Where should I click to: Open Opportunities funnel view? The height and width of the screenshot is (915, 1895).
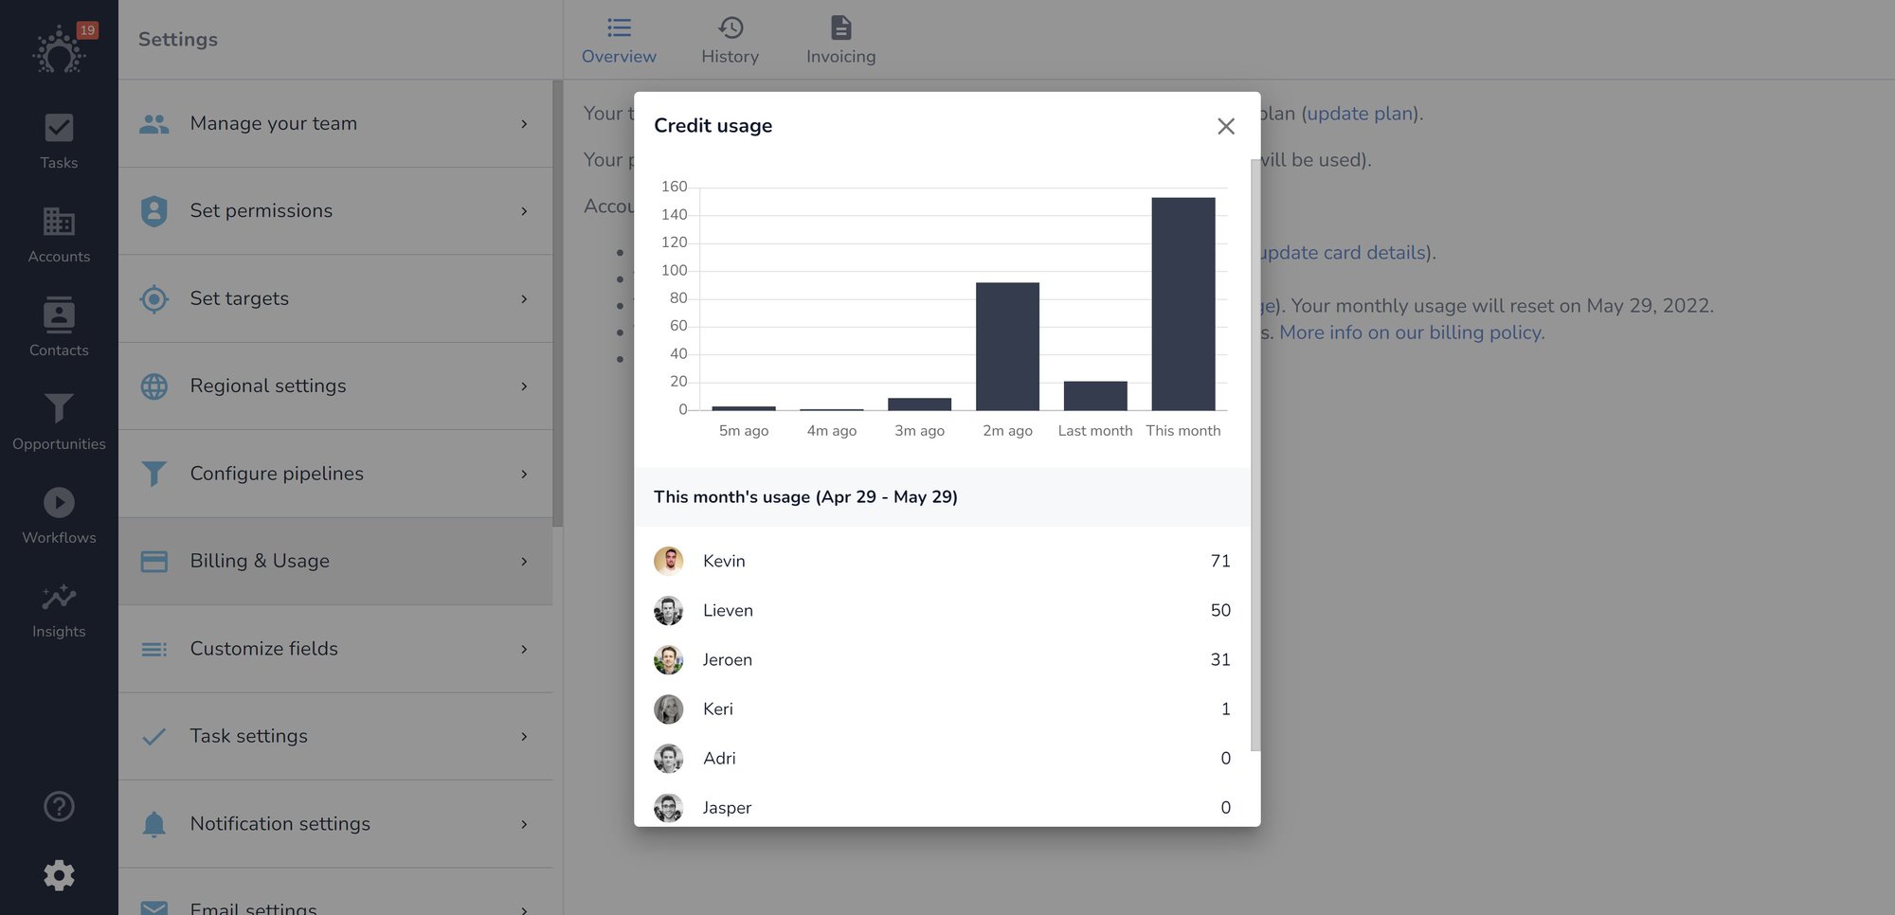(x=59, y=422)
